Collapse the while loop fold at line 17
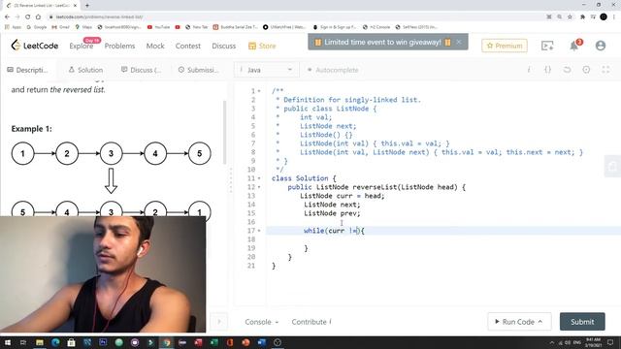 259,231
